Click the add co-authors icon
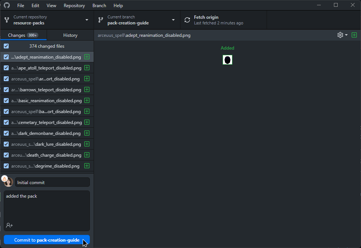This screenshot has width=361, height=248. (9, 225)
